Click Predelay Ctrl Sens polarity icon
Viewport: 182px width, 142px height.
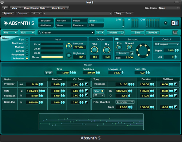point(86,84)
